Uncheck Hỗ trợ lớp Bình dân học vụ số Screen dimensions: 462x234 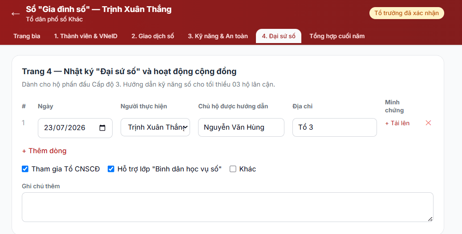pyautogui.click(x=111, y=169)
